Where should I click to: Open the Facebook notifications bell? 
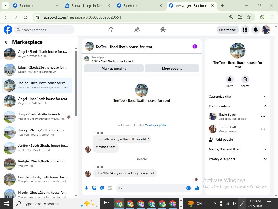(256, 30)
